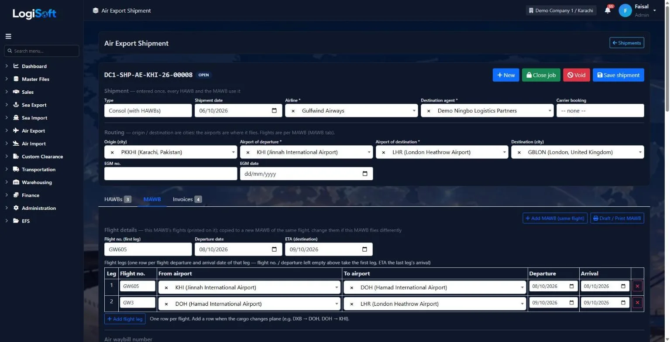Open leg 2 To airport dropdown
Screen dimensions: 670x342
[x=435, y=304]
